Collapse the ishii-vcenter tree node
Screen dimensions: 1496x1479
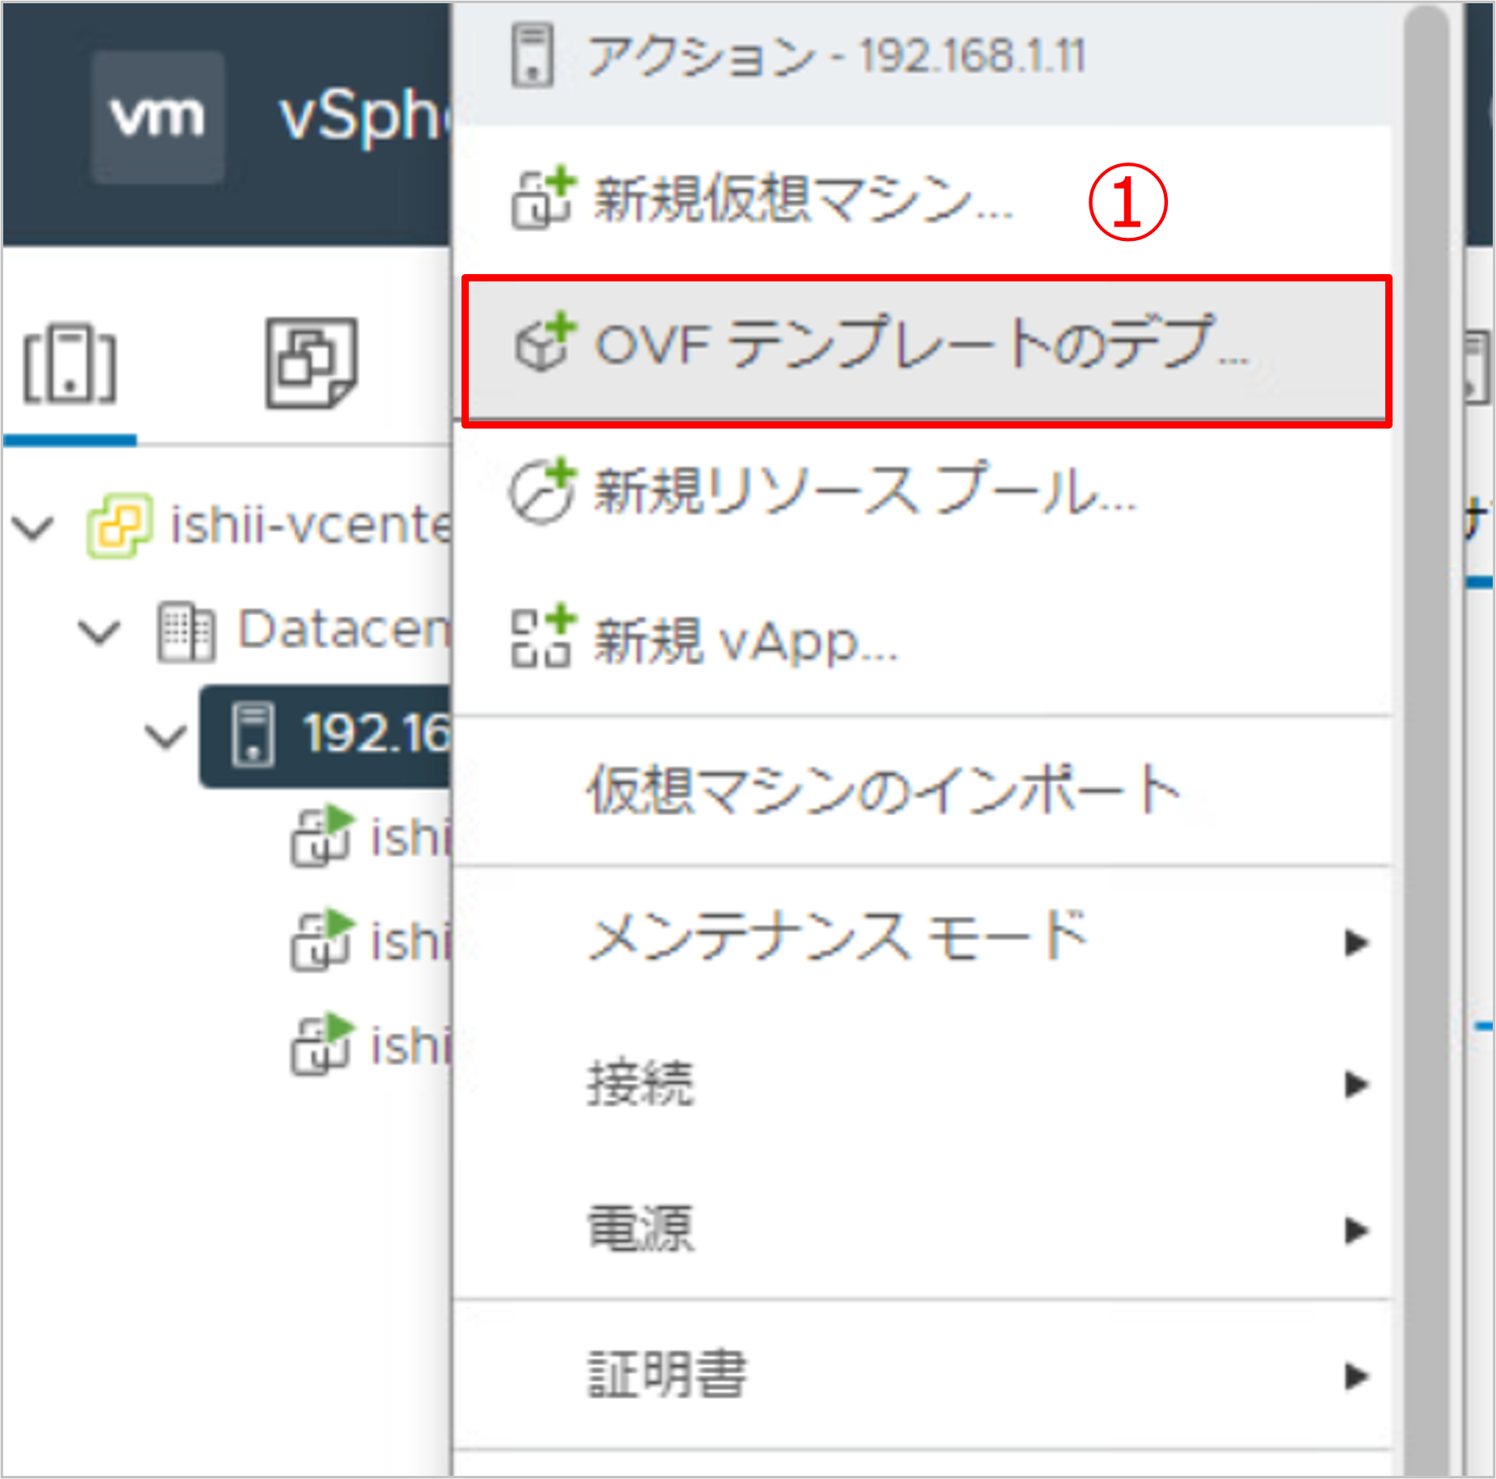[x=34, y=528]
